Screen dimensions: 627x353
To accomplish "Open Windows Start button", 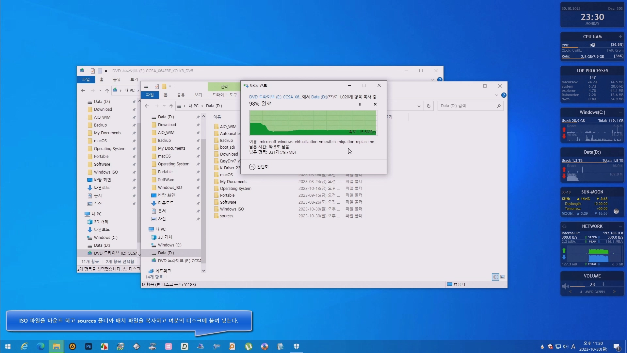I will click(x=8, y=346).
